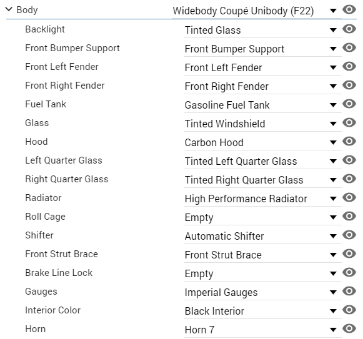Hide the Backlight part with its eye icon
The height and width of the screenshot is (339, 363).
(349, 29)
